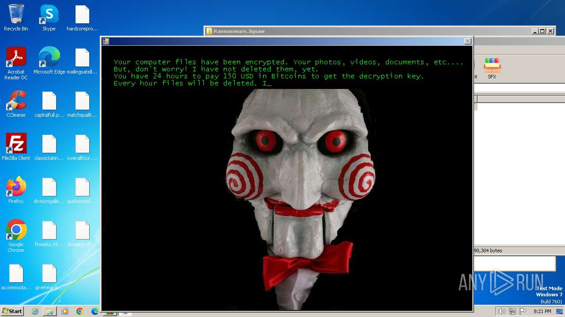Minimize the Ransomware.Jigsaw WinRAR window
The width and height of the screenshot is (565, 317).
tap(535, 31)
